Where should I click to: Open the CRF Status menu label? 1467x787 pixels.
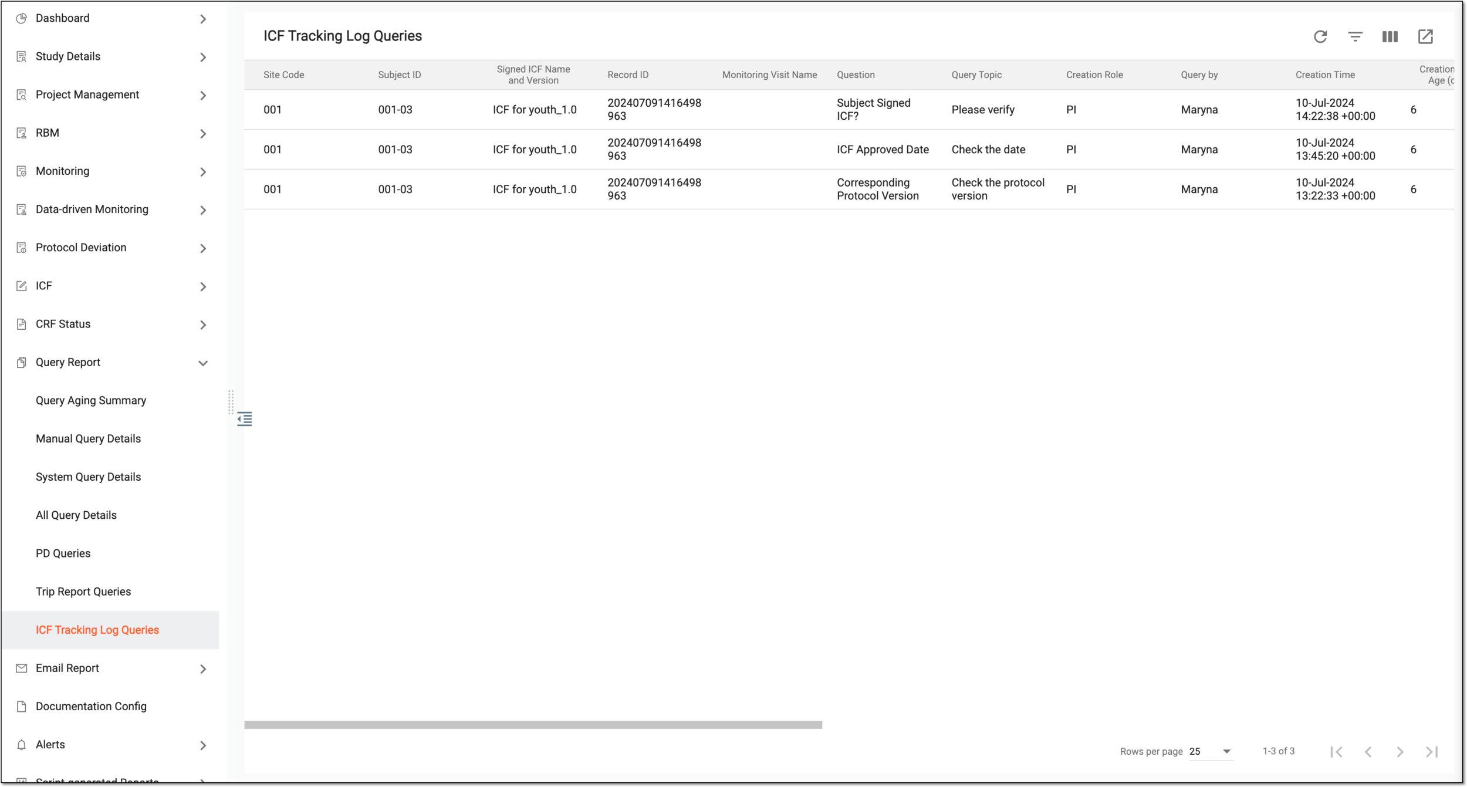63,324
